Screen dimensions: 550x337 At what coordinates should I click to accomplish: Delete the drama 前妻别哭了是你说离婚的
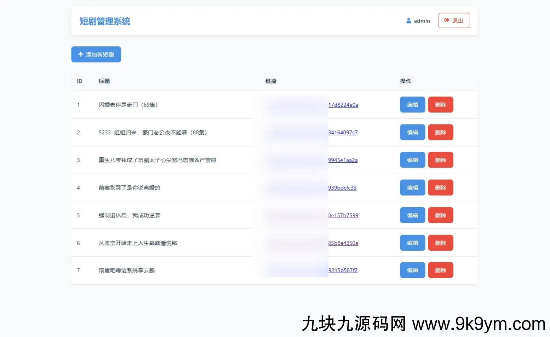[440, 188]
